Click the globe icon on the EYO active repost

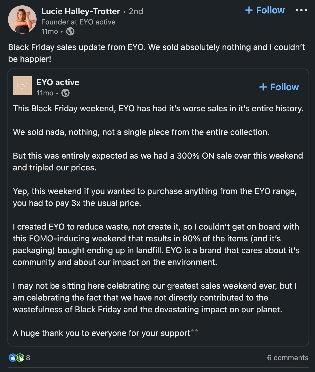coord(66,93)
